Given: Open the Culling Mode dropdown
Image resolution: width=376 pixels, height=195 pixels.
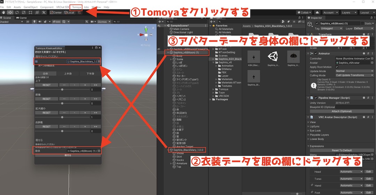Looking at the screenshot, I should click(x=354, y=75).
